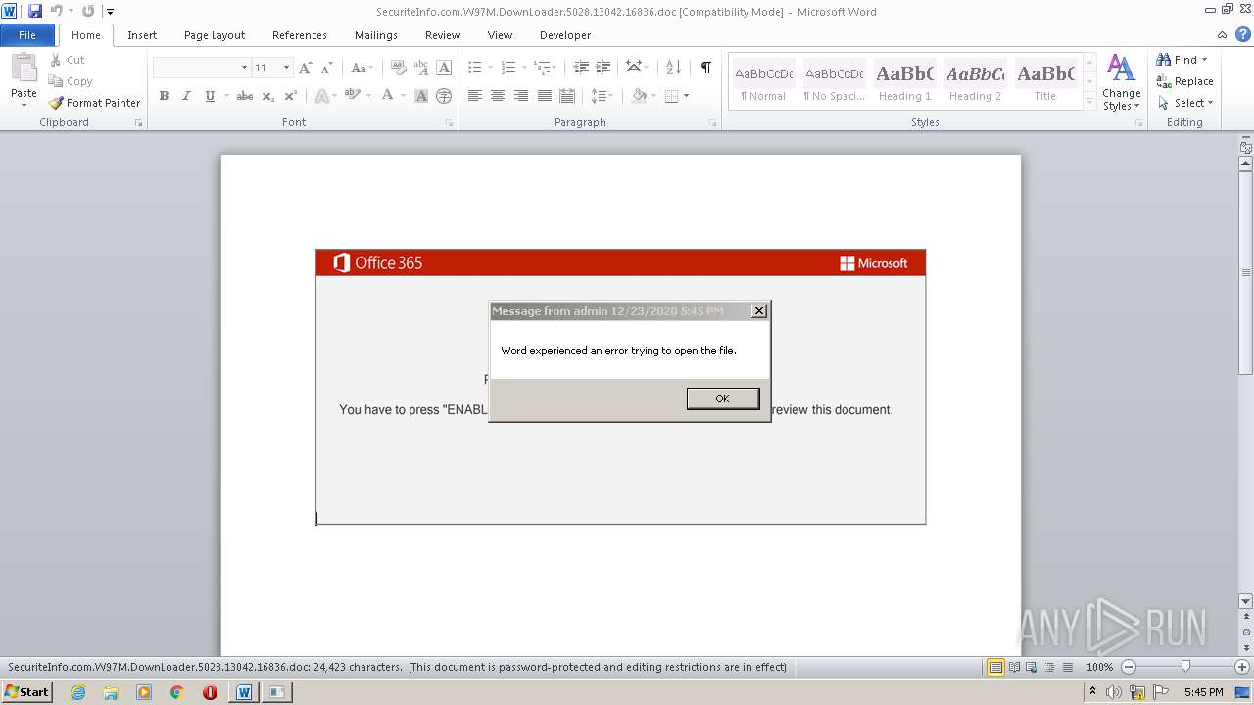Click Decrease Indent icon

581,68
